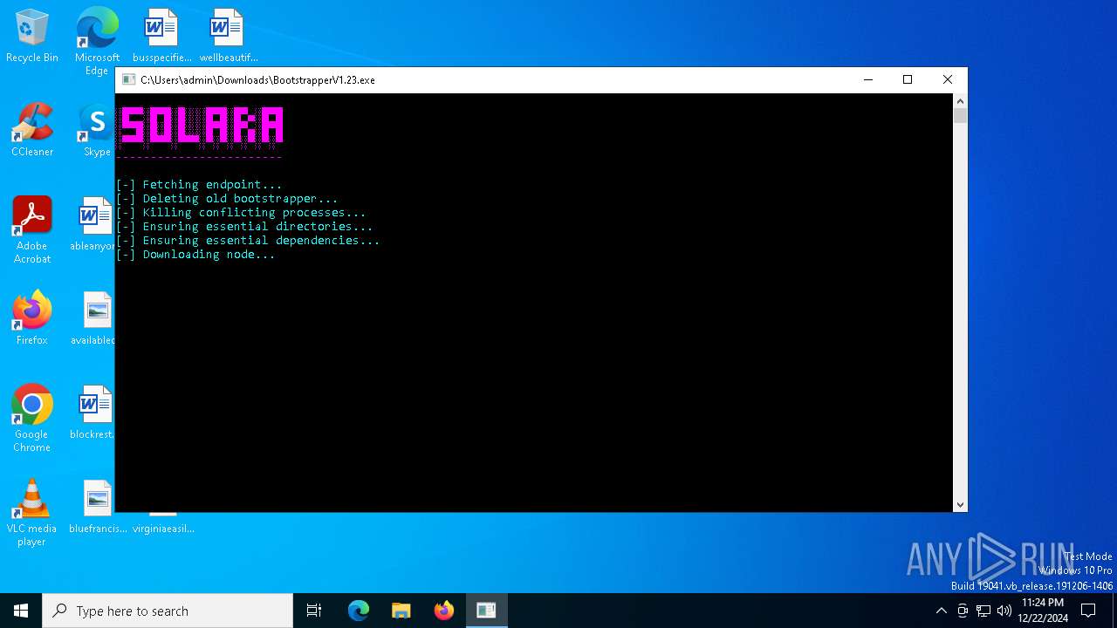The height and width of the screenshot is (628, 1117).
Task: Select the availabled image file icon
Action: tap(94, 318)
